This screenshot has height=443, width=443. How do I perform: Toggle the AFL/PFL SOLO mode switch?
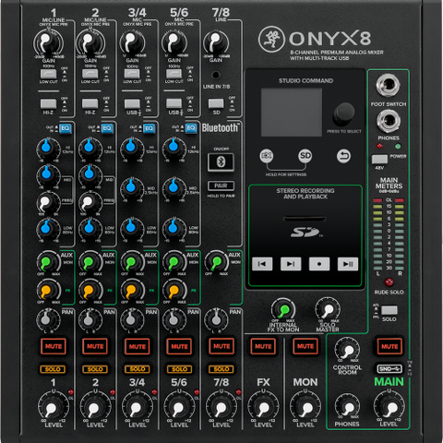coord(389,310)
